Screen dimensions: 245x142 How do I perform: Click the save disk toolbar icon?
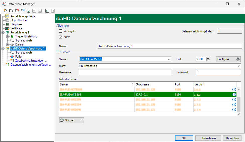(28, 11)
